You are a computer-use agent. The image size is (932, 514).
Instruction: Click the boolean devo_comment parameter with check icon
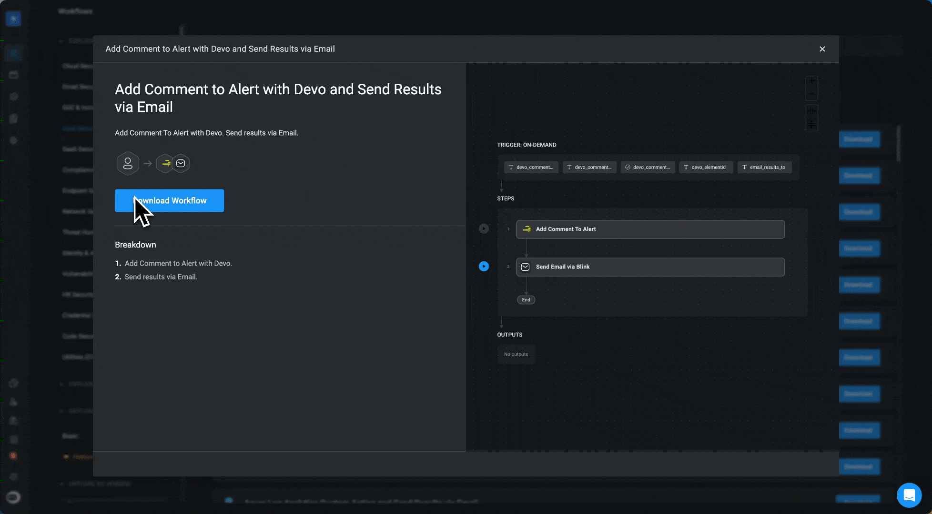click(x=648, y=168)
